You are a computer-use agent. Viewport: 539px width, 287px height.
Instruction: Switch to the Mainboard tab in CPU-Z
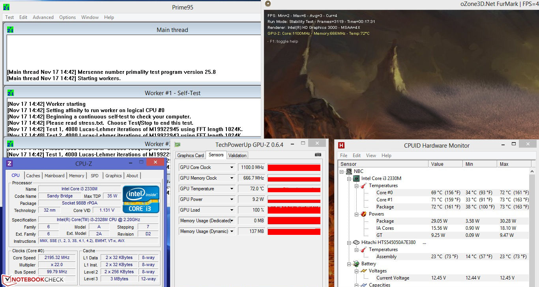point(54,176)
